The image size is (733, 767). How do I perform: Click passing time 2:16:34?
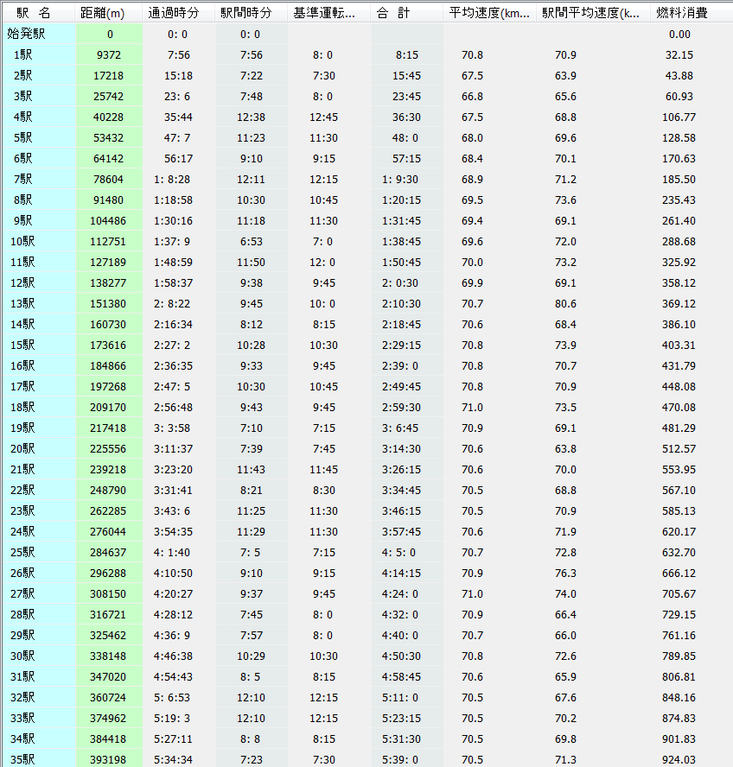pyautogui.click(x=174, y=324)
